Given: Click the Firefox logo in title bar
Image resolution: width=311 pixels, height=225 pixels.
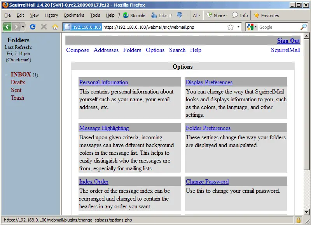Looking at the screenshot, I should (x=5, y=5).
